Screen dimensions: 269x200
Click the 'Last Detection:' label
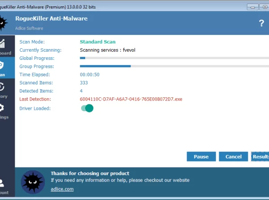pyautogui.click(x=35, y=99)
